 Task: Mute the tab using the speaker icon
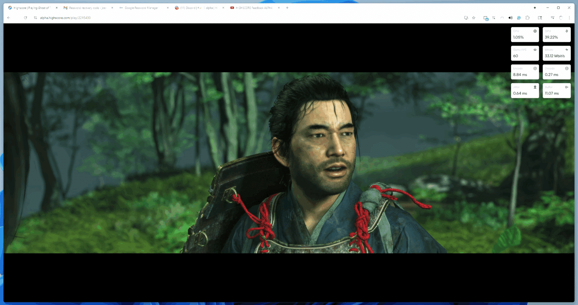coord(510,18)
